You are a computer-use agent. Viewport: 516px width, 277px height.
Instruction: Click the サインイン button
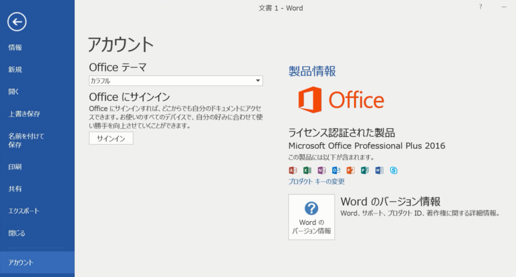tap(111, 139)
